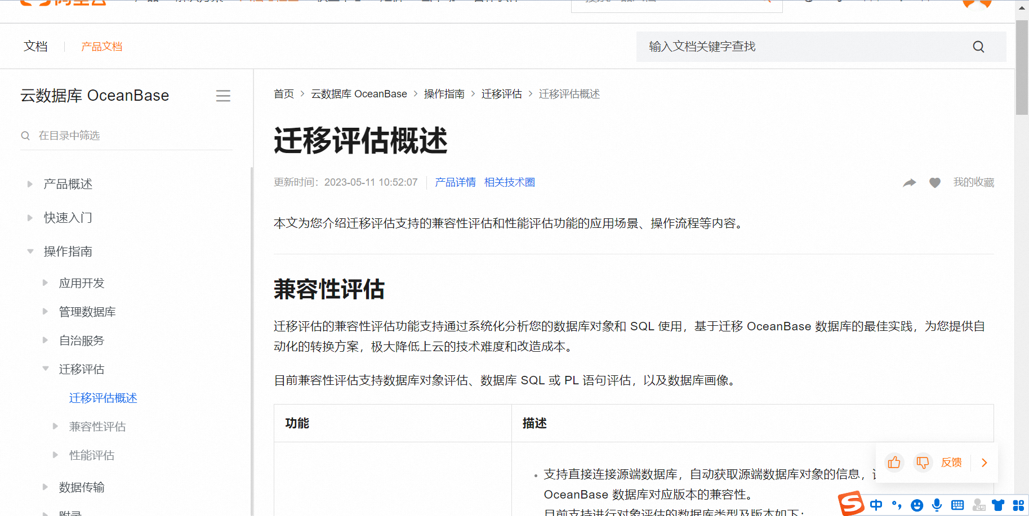Viewport: 1029px width, 516px height.
Task: Give the article a thumbs up
Action: tap(894, 463)
